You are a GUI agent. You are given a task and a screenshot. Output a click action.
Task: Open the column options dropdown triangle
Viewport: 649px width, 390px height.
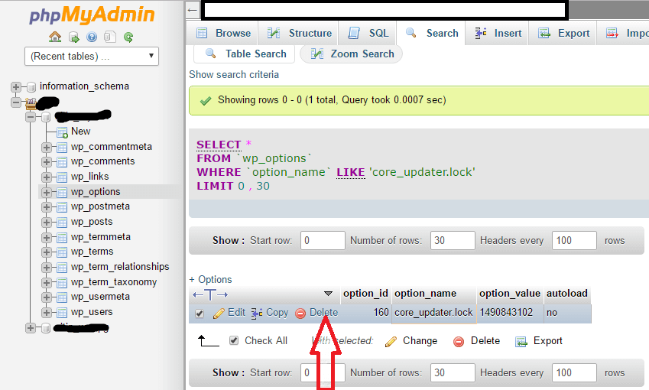328,294
